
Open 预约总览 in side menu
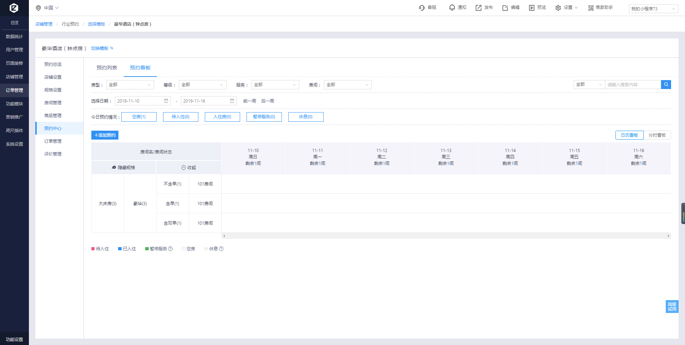[53, 64]
